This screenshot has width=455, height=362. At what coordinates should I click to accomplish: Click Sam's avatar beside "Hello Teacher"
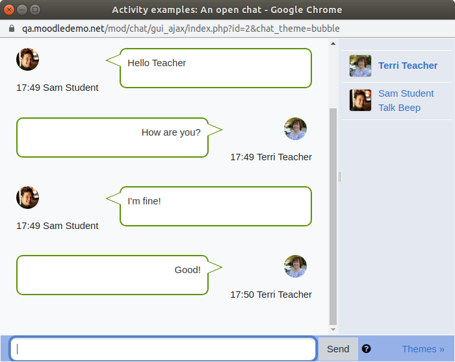(27, 60)
